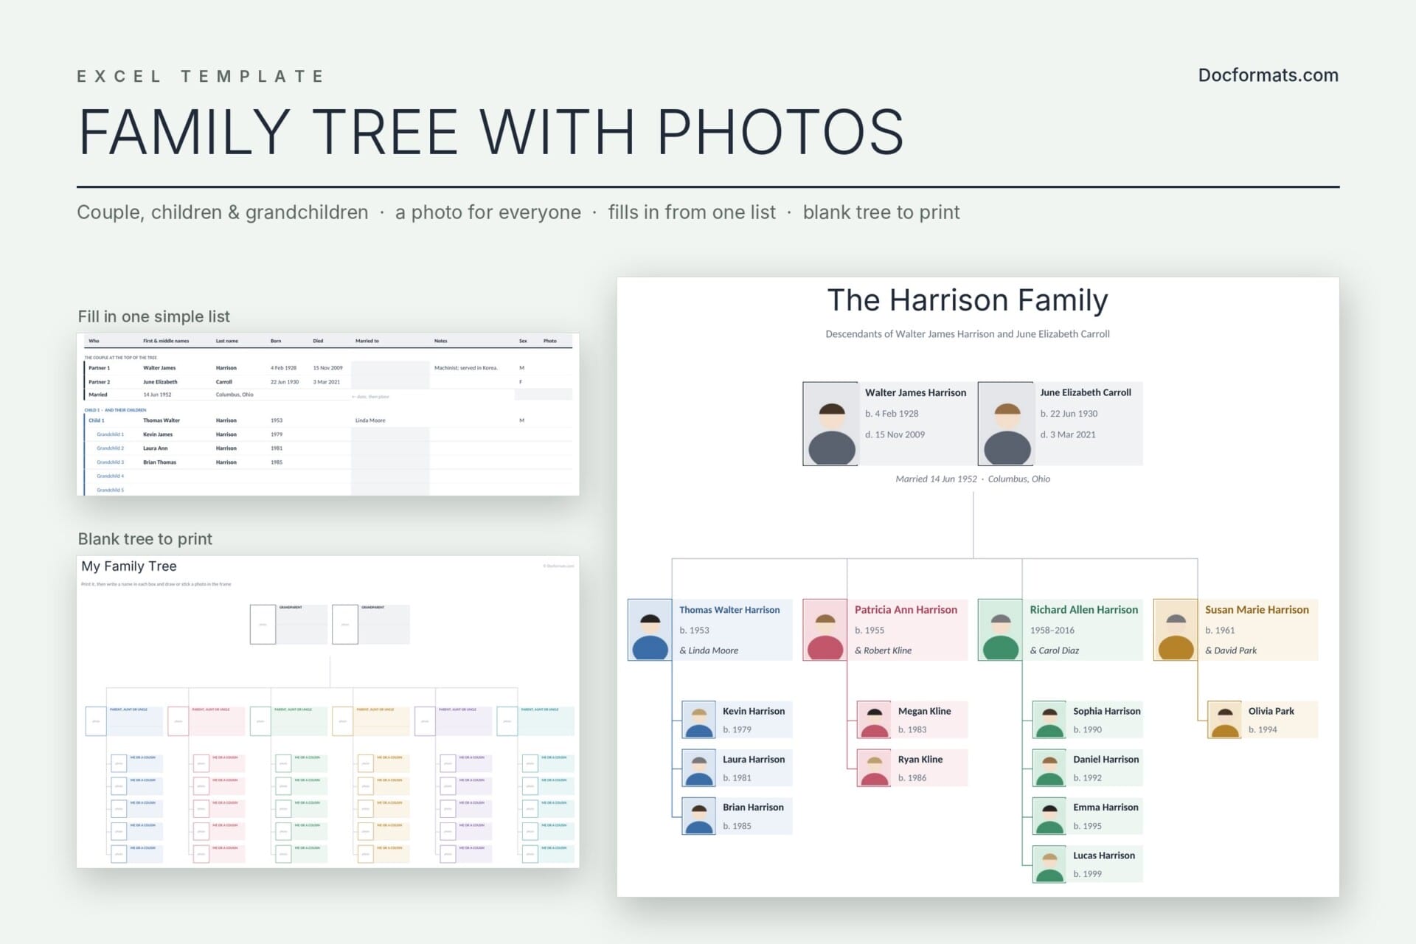Image resolution: width=1416 pixels, height=944 pixels.
Task: Click 'FAMILY TREE WITH PHOTOS' heading
Action: pos(491,132)
